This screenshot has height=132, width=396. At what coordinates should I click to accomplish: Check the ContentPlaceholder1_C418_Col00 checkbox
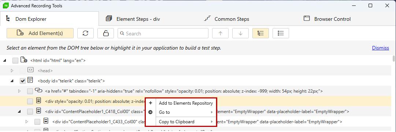click(30, 111)
